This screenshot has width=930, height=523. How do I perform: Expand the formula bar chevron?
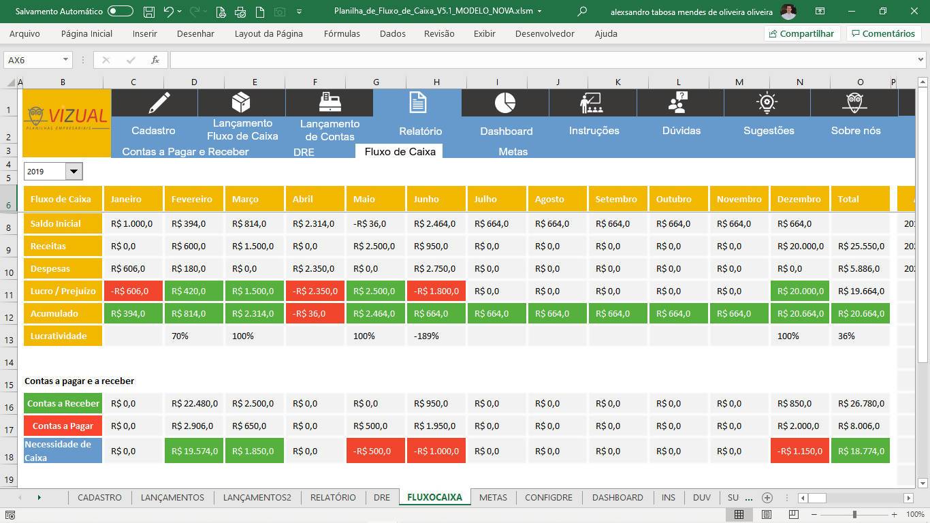(x=920, y=60)
